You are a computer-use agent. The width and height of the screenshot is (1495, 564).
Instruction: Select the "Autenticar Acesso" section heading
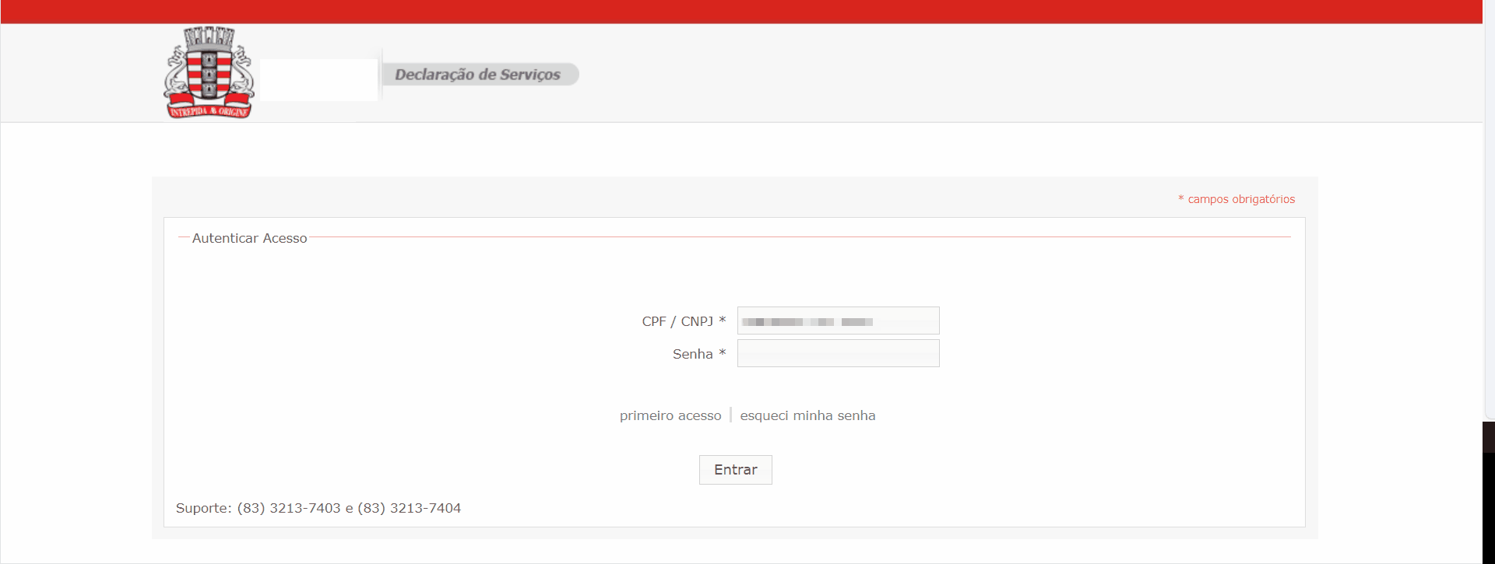[x=249, y=238]
